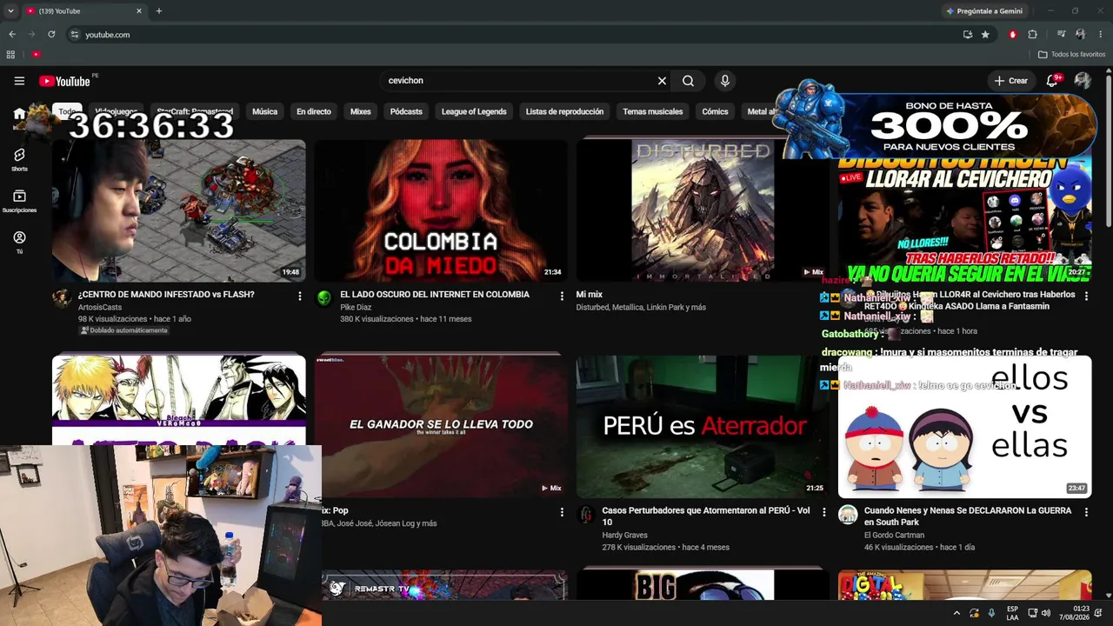Screen dimensions: 1113x626
Task: Open the tab search dropdown arrow
Action: coord(10,11)
